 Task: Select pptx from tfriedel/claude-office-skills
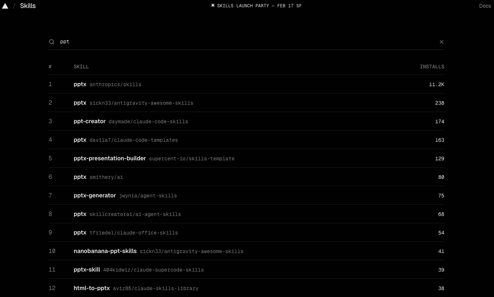click(x=247, y=233)
